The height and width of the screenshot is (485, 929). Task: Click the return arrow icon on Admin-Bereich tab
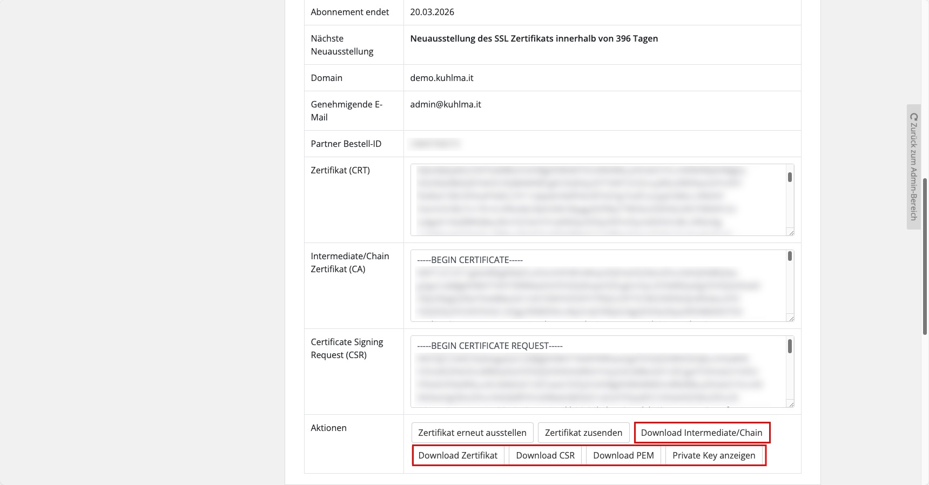coord(914,117)
